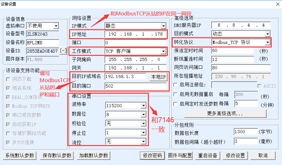Check the 启用定时发送参数 option

[175, 104]
